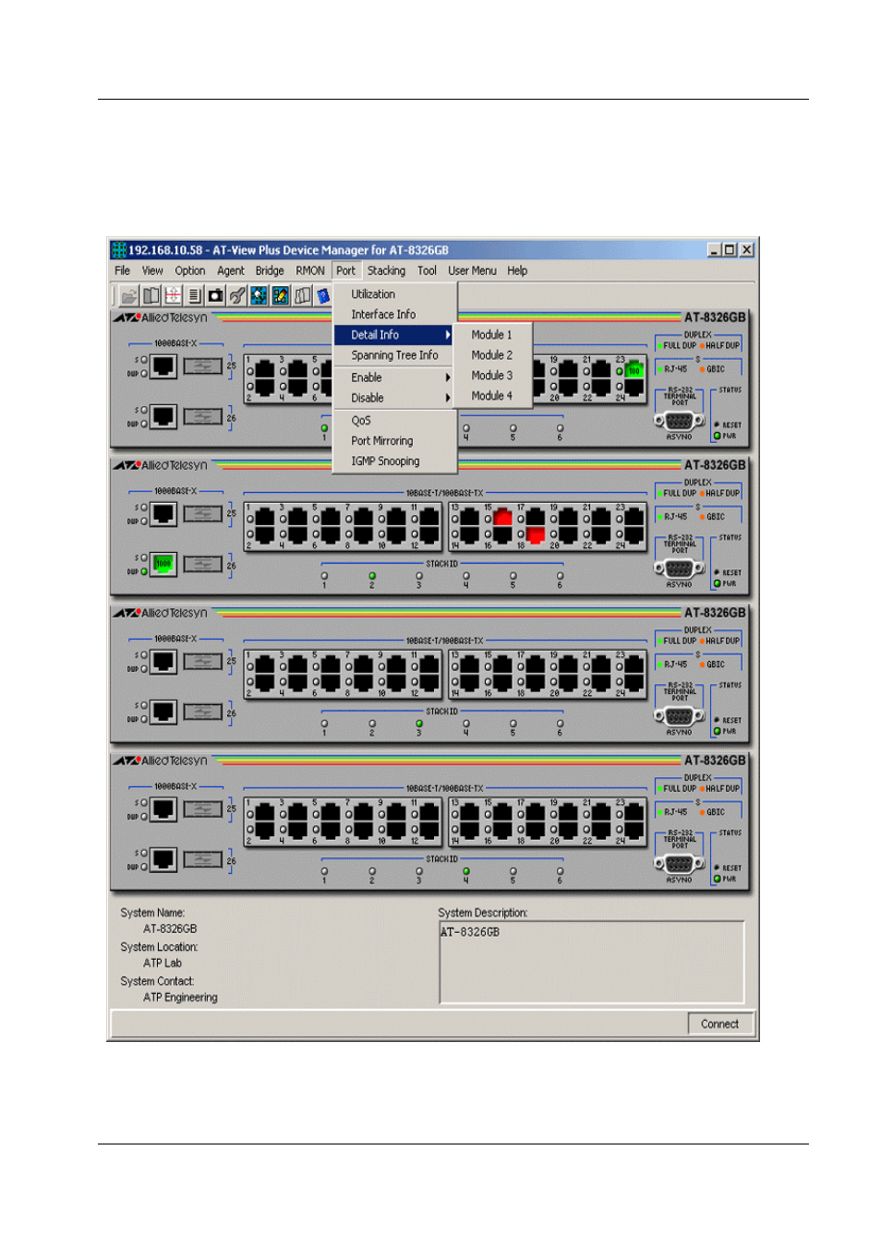
Task: Click the wrench settings toolbar icon
Action: (x=237, y=295)
